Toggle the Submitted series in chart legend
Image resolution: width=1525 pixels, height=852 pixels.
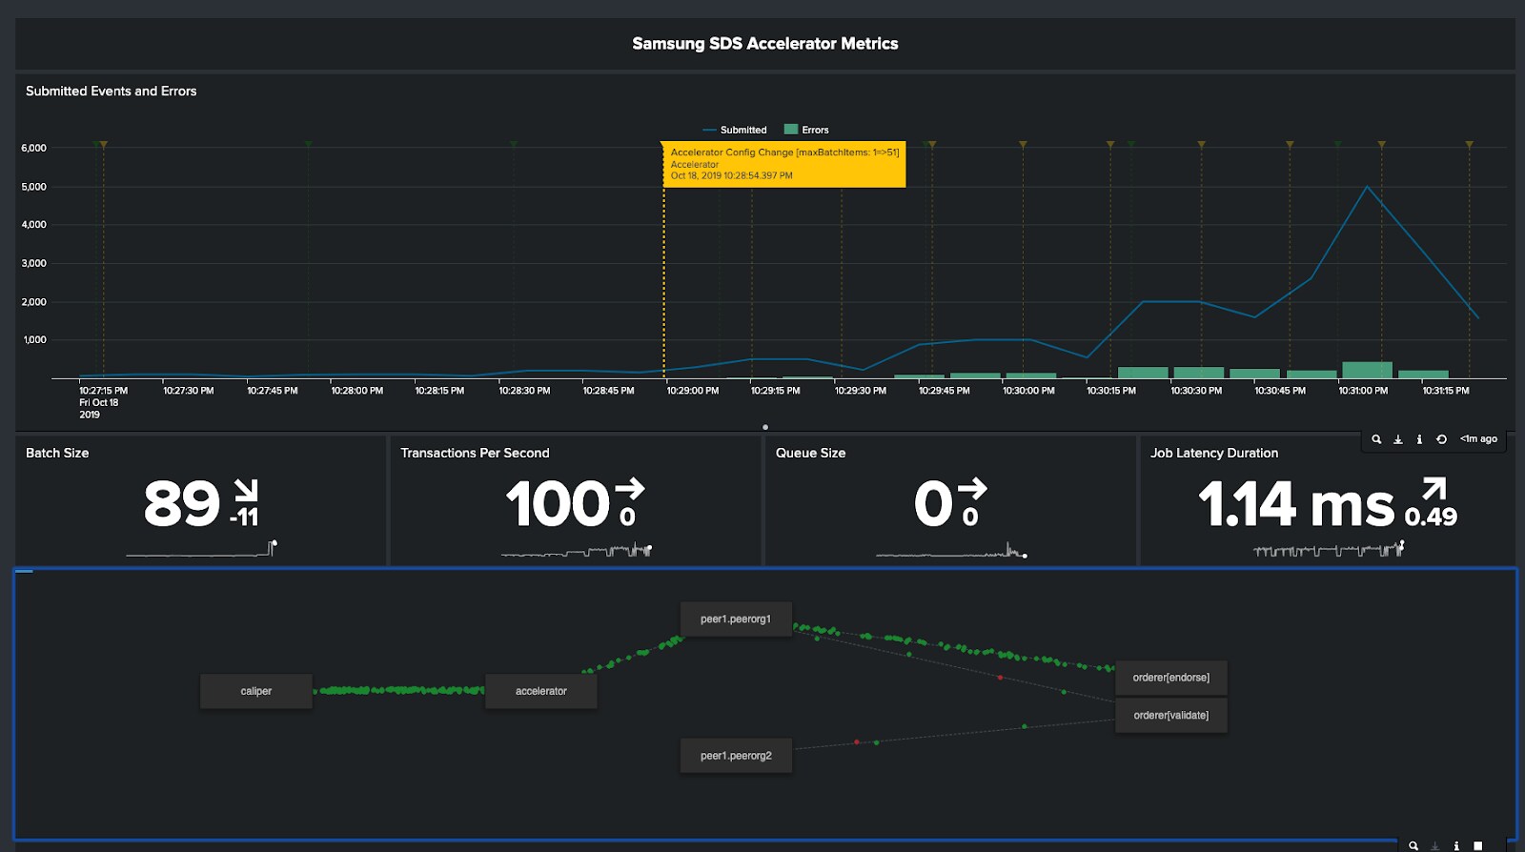click(734, 130)
